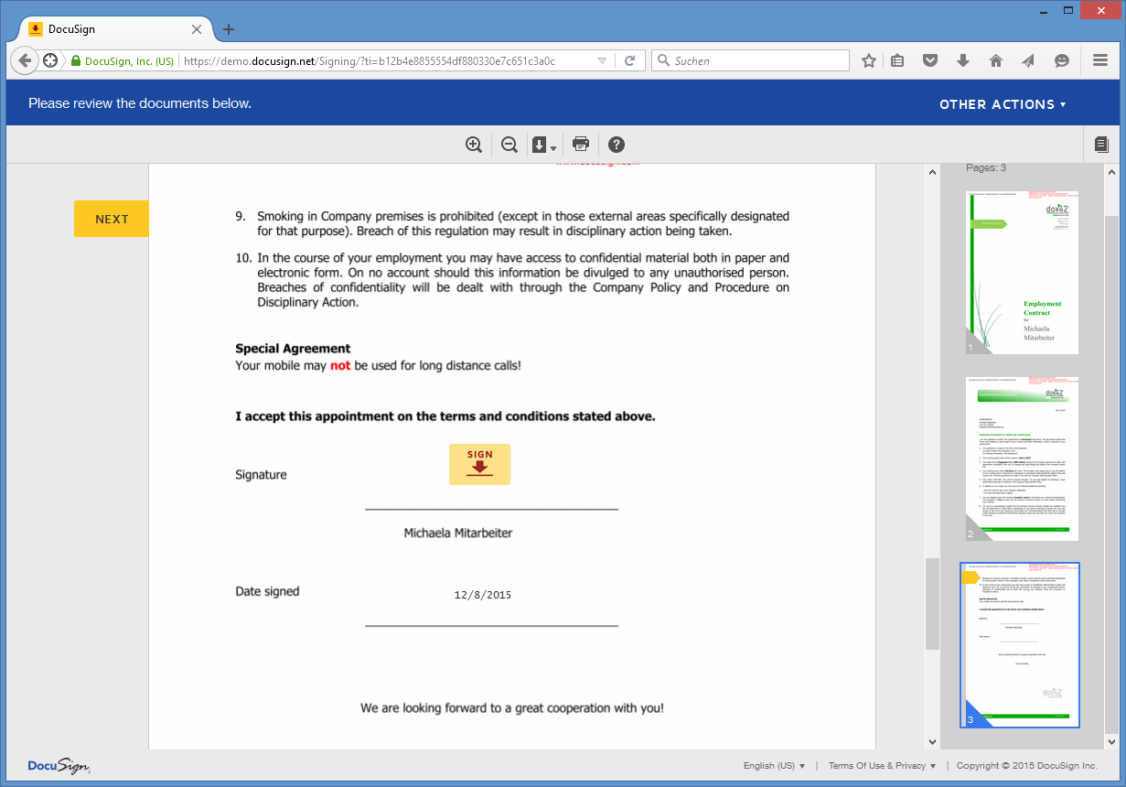Open OTHER ACTIONS menu

point(1003,104)
